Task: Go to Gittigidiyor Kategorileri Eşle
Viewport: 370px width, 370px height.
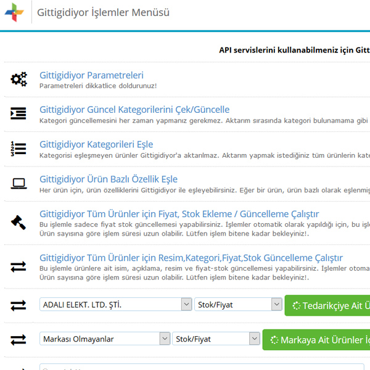Action: 96,144
